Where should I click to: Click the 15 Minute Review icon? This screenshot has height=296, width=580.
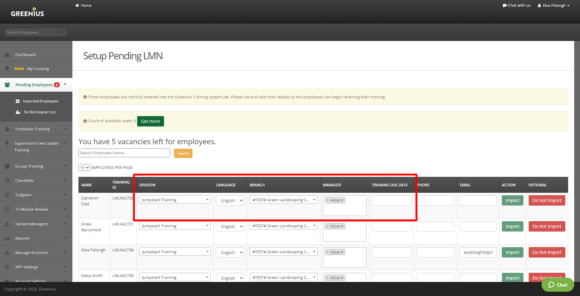tap(7, 209)
